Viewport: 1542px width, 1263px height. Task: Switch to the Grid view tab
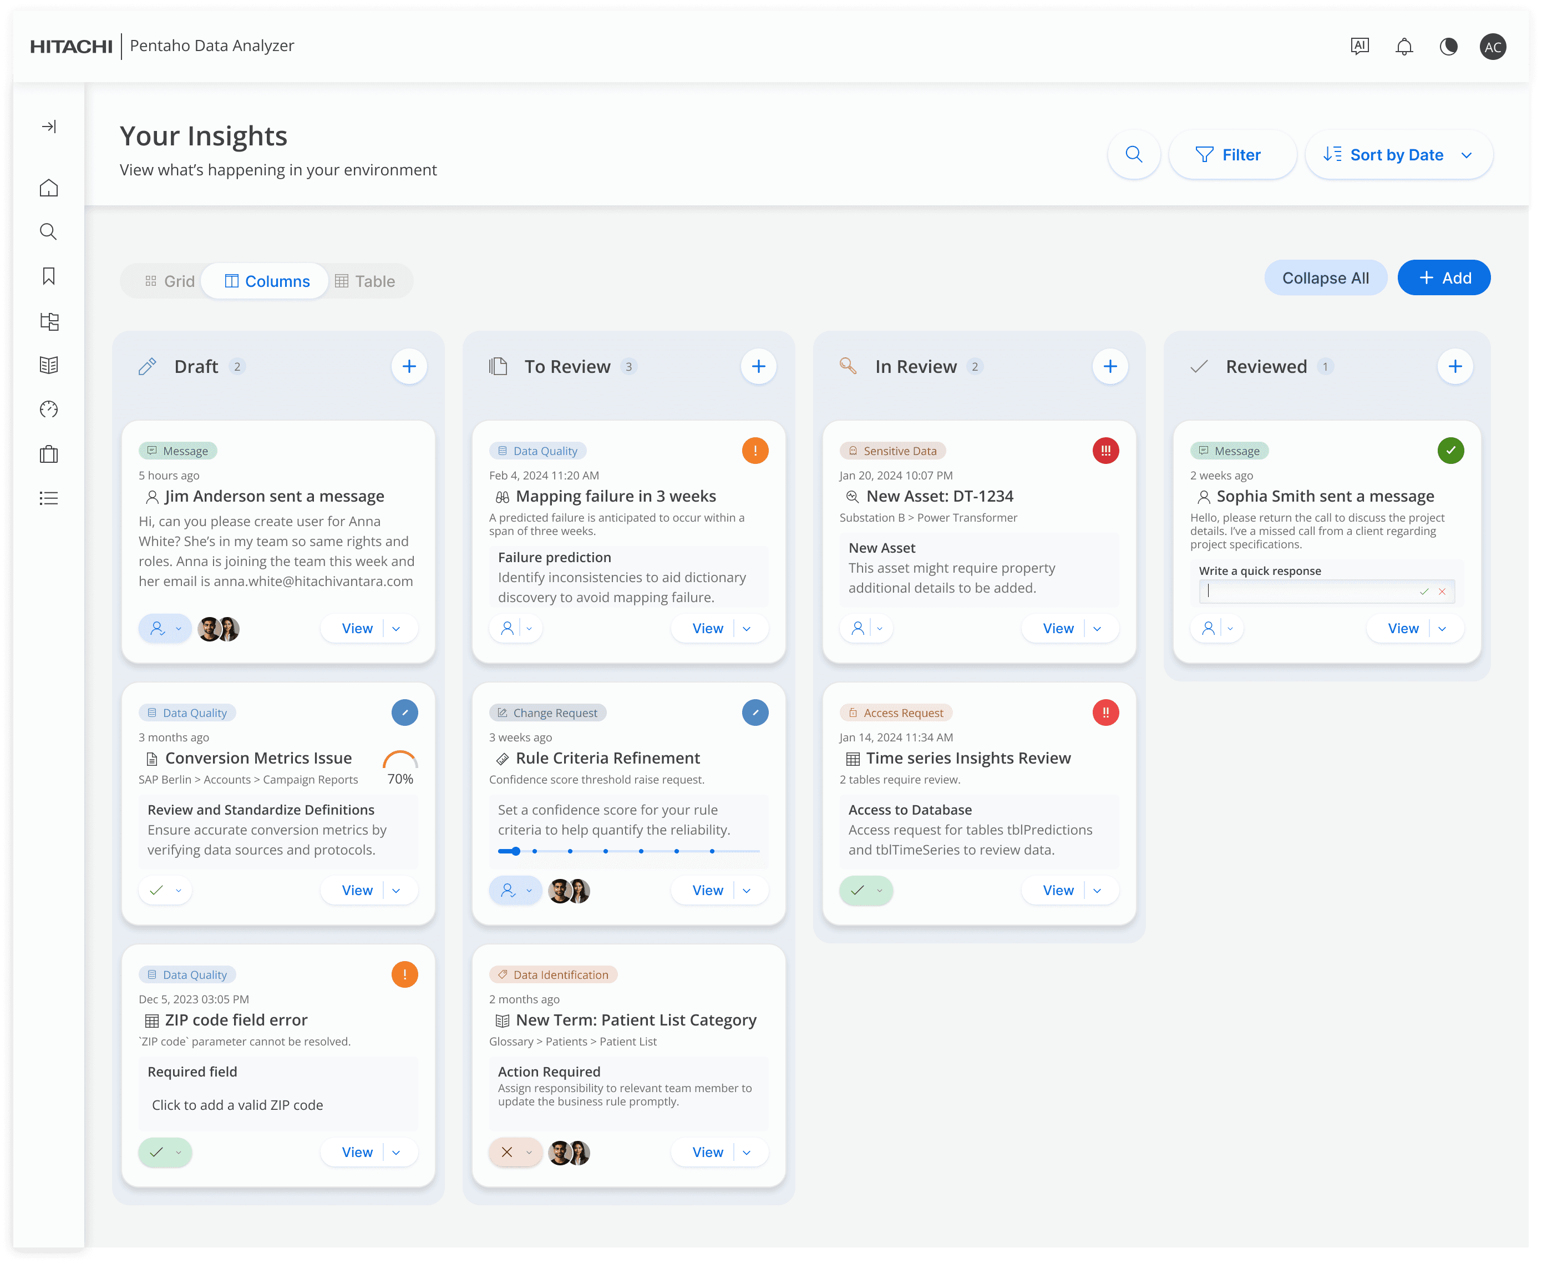pos(169,281)
